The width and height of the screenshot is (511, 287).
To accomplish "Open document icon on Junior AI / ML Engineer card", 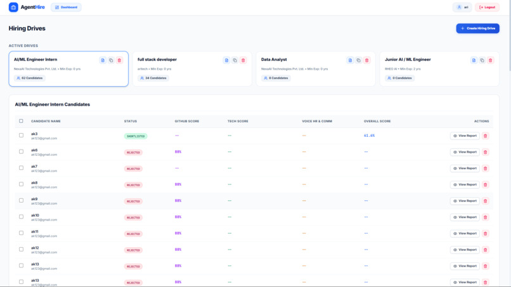I will tap(474, 60).
